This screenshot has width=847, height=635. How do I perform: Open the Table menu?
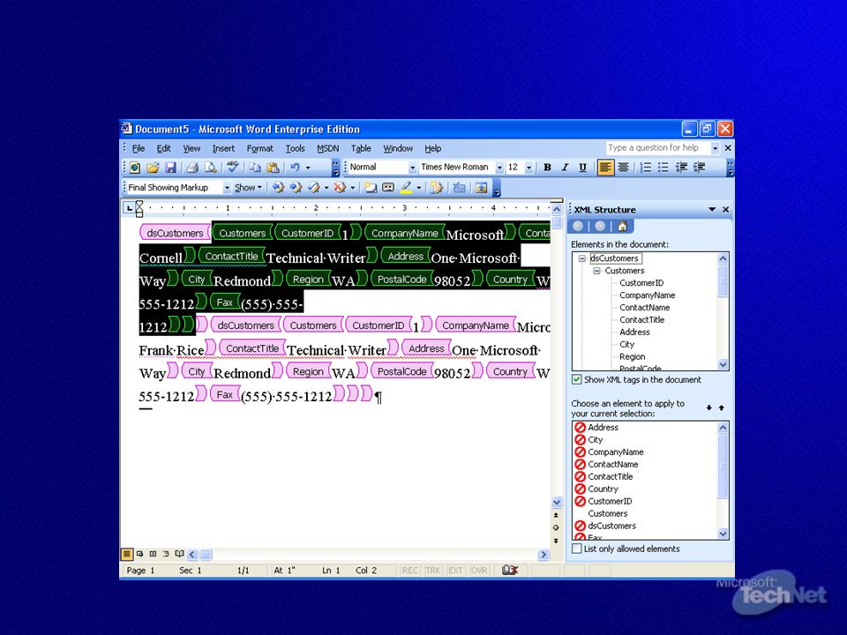pos(361,148)
